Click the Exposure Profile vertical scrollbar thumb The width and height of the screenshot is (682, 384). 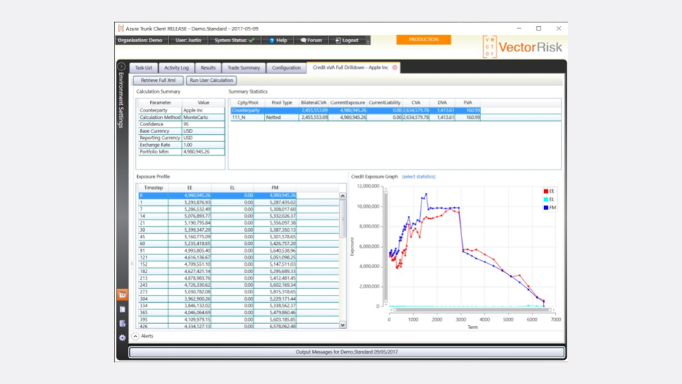tap(342, 219)
